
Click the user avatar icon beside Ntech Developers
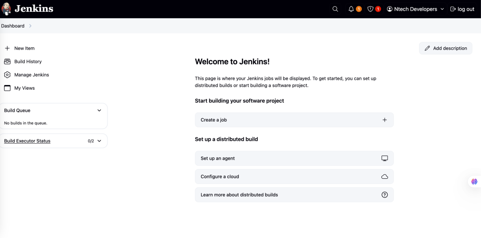[x=389, y=9]
